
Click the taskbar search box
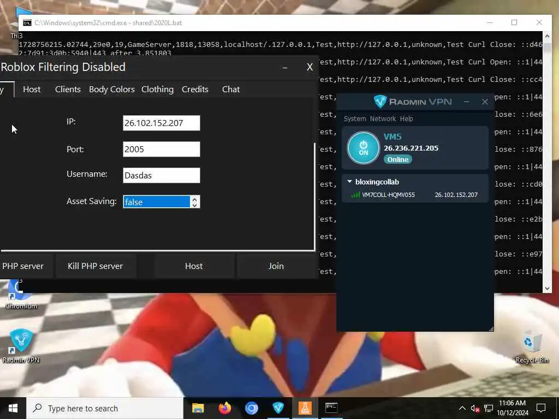coord(105,408)
